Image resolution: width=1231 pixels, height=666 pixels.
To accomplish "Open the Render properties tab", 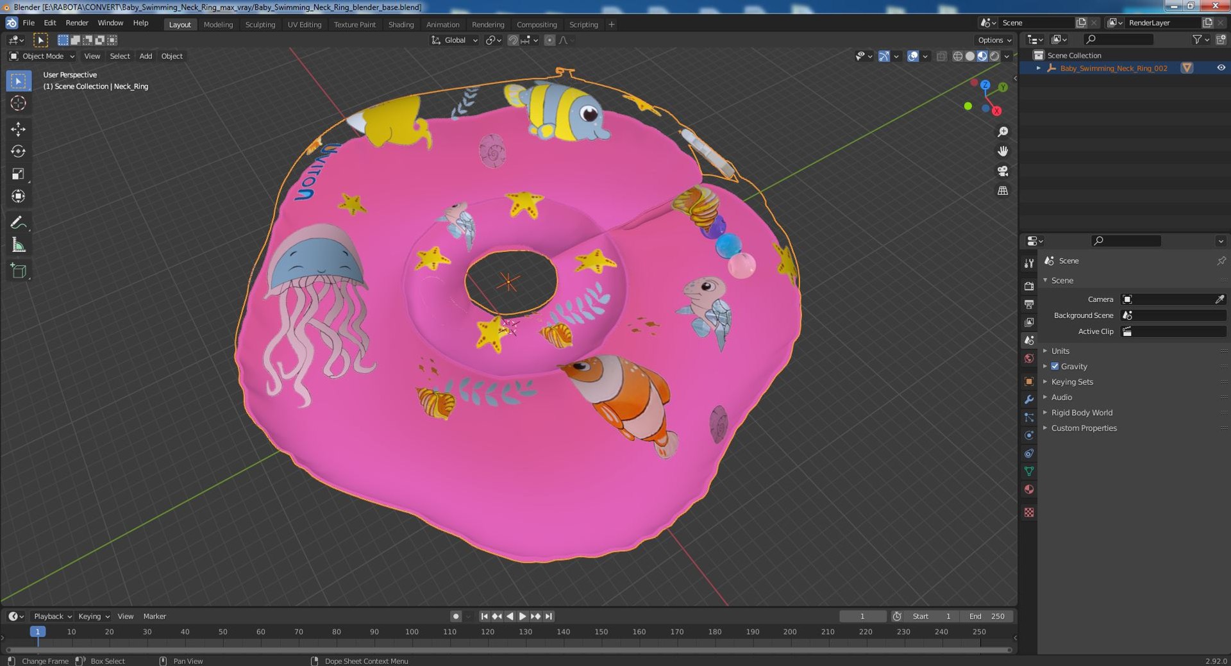I will pyautogui.click(x=1029, y=286).
